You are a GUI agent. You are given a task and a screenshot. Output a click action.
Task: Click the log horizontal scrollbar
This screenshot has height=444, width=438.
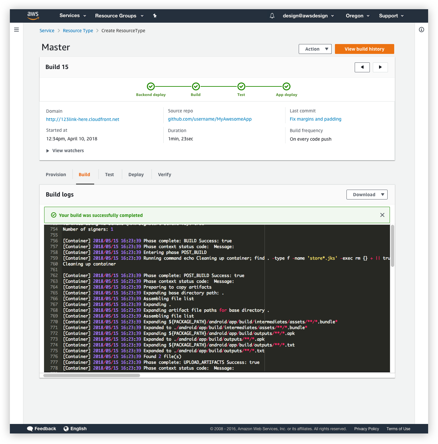92,375
